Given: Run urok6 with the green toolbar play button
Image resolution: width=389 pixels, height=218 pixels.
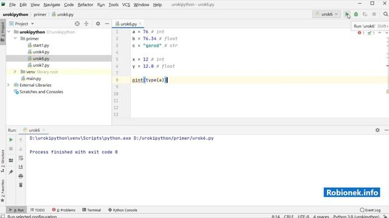Looking at the screenshot, I should (x=347, y=15).
